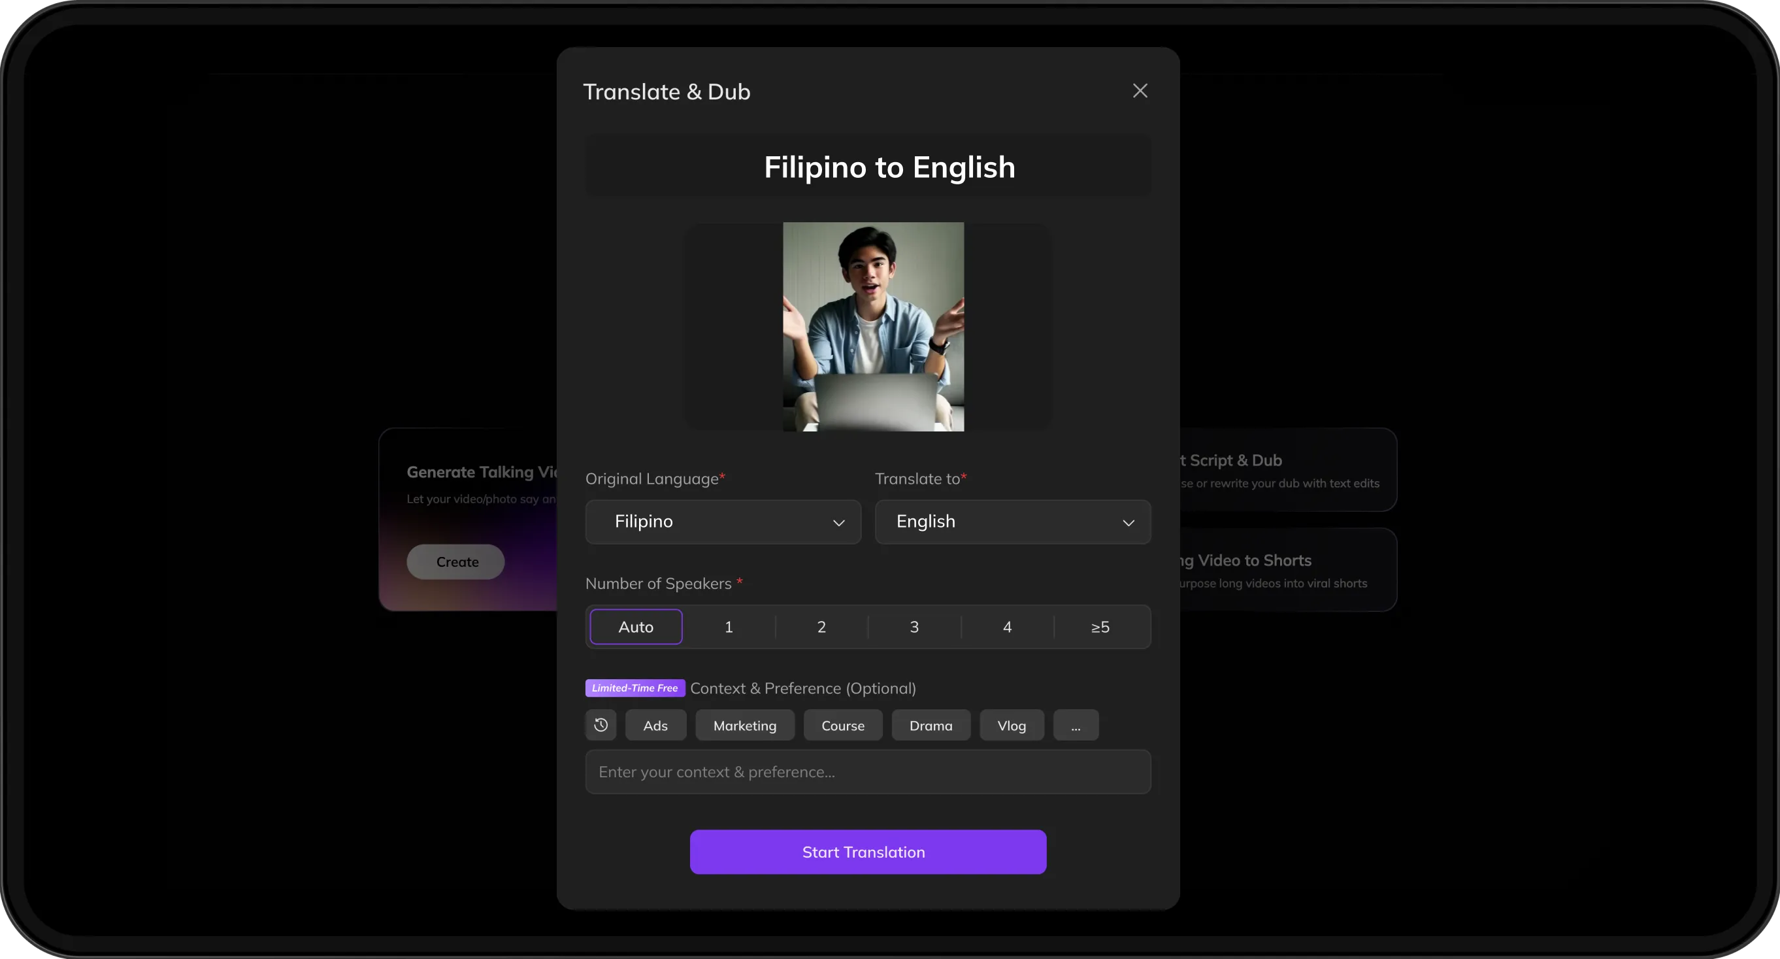Close the Translate & Dub dialog

click(x=1140, y=91)
